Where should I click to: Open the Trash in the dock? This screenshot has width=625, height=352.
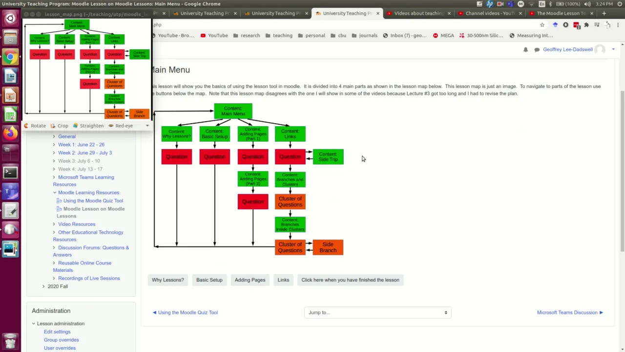(10, 341)
